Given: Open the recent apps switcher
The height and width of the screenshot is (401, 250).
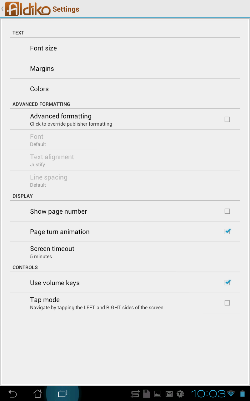Looking at the screenshot, I should pyautogui.click(x=63, y=393).
